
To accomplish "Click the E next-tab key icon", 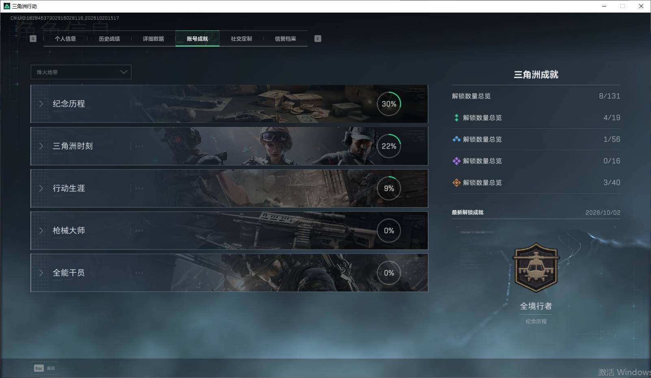I will pyautogui.click(x=318, y=39).
